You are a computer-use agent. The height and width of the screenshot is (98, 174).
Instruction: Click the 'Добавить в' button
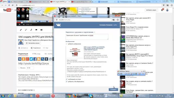tap(23, 48)
